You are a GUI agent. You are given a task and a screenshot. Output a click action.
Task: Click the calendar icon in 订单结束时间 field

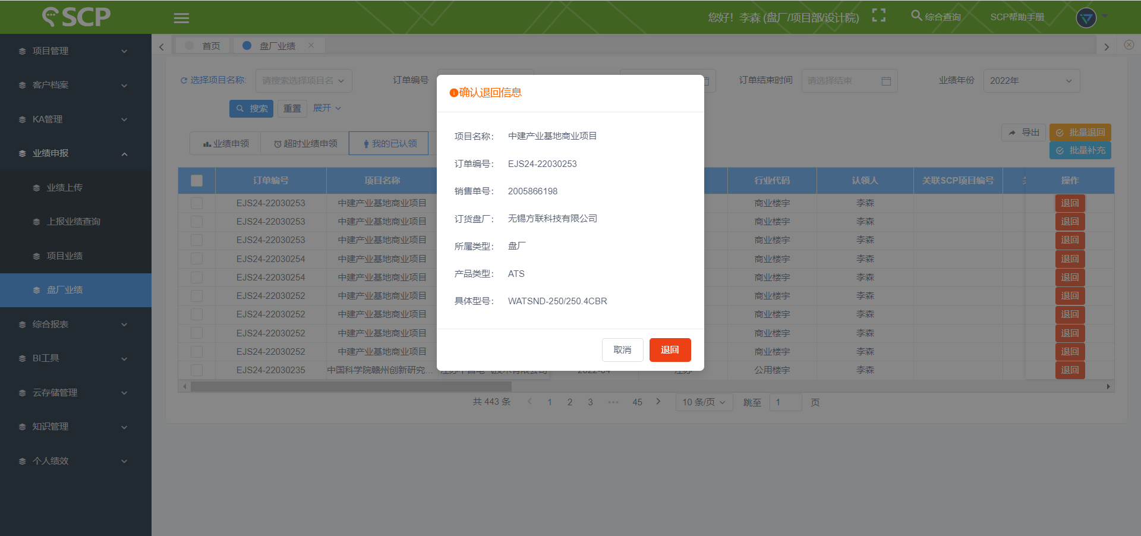click(x=886, y=81)
